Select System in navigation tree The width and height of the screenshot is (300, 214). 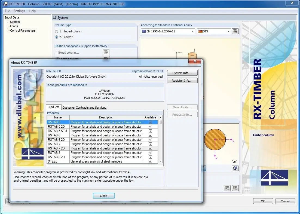pos(15,22)
